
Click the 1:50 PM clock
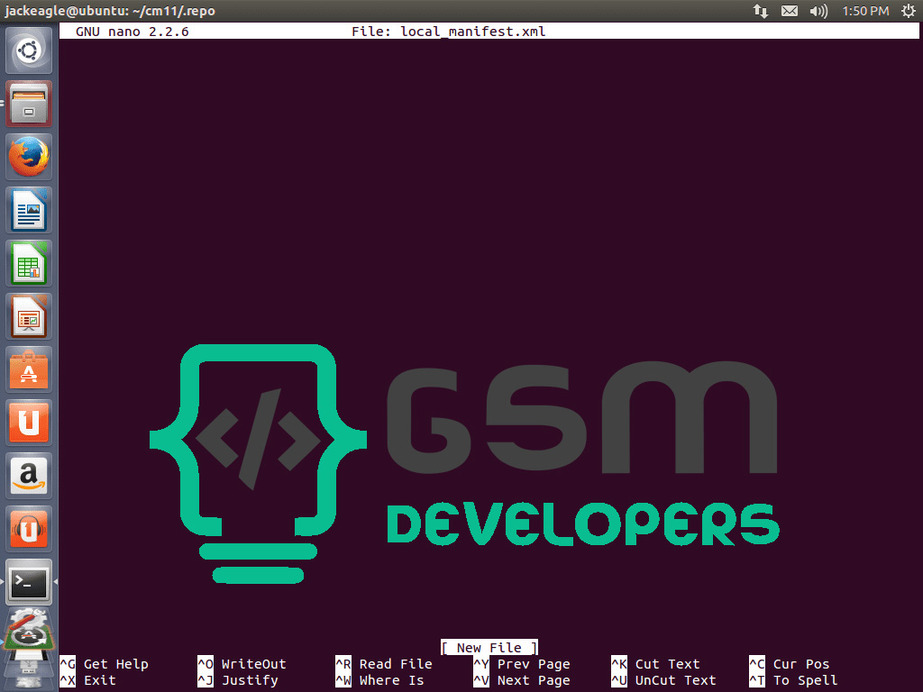pyautogui.click(x=865, y=11)
